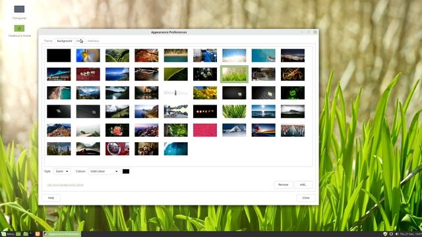Select the almost white snowy tree wallpaper
The image size is (422, 237).
(x=176, y=93)
